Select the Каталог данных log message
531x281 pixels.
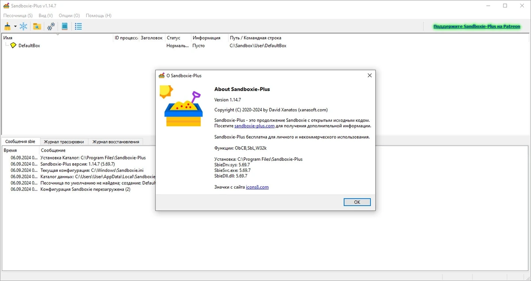(97, 176)
